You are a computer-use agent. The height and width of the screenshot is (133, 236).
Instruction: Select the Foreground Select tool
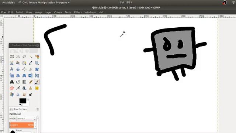18,63
